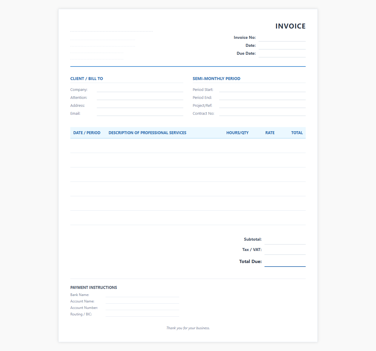
Task: Click the 'Period End:' label
Action: point(202,97)
